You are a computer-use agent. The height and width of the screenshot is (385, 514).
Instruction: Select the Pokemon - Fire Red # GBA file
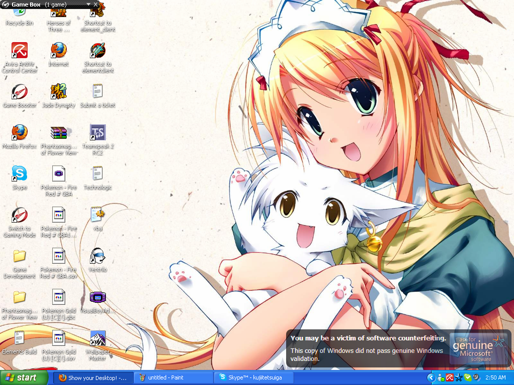59,181
